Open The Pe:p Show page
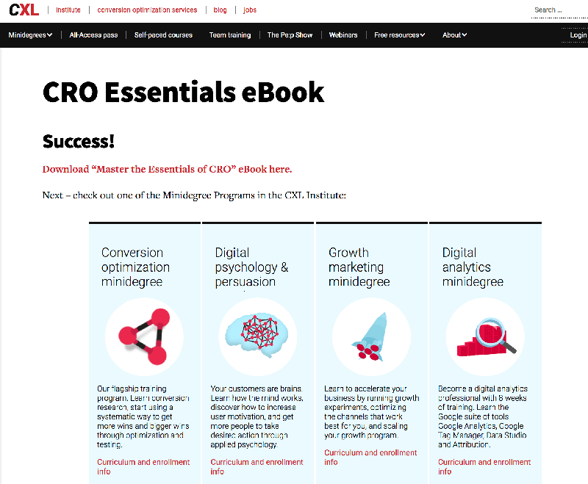The image size is (588, 484). click(x=290, y=35)
